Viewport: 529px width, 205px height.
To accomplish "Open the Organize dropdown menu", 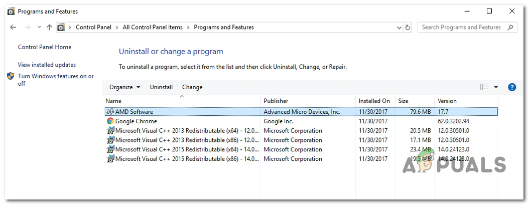I will pyautogui.click(x=124, y=87).
